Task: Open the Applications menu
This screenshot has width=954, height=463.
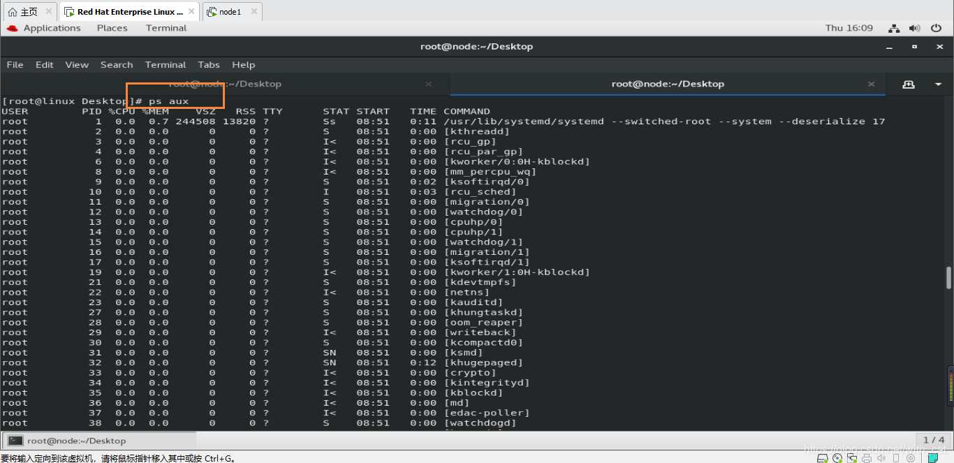Action: point(52,28)
